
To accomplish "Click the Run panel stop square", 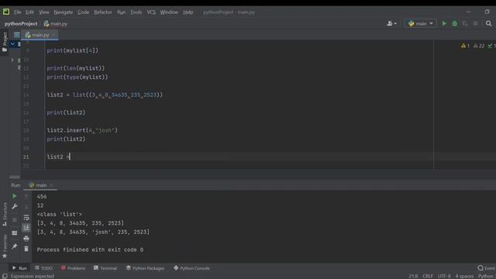I will (15, 219).
